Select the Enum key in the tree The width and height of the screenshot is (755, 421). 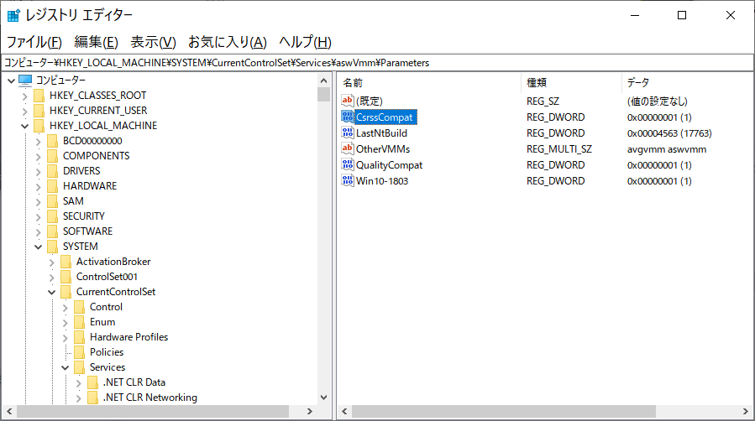click(x=102, y=322)
